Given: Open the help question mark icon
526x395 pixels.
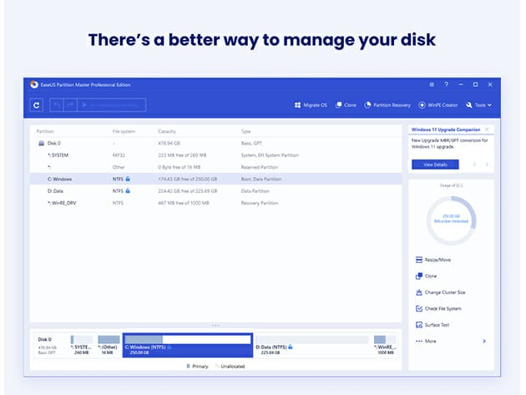Looking at the screenshot, I should click(x=446, y=84).
